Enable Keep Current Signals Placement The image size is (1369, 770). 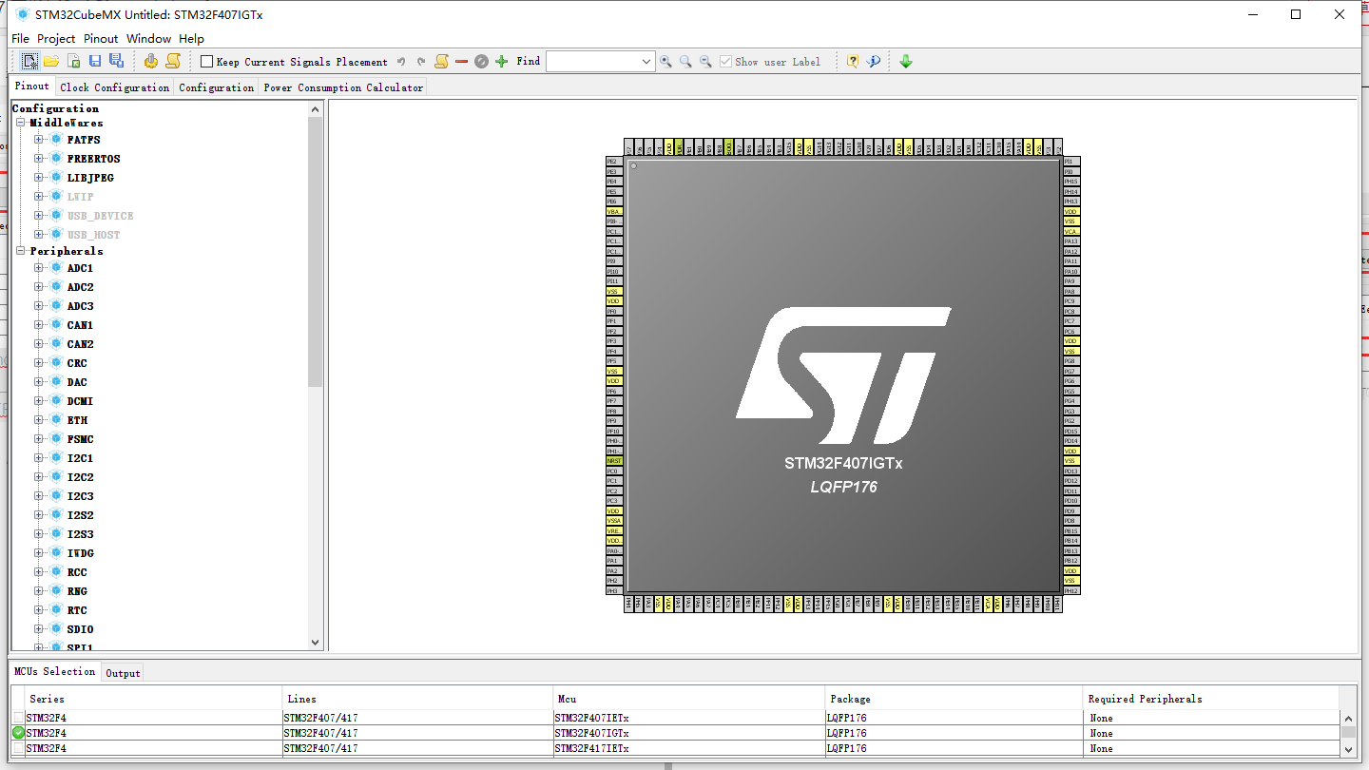click(x=205, y=61)
